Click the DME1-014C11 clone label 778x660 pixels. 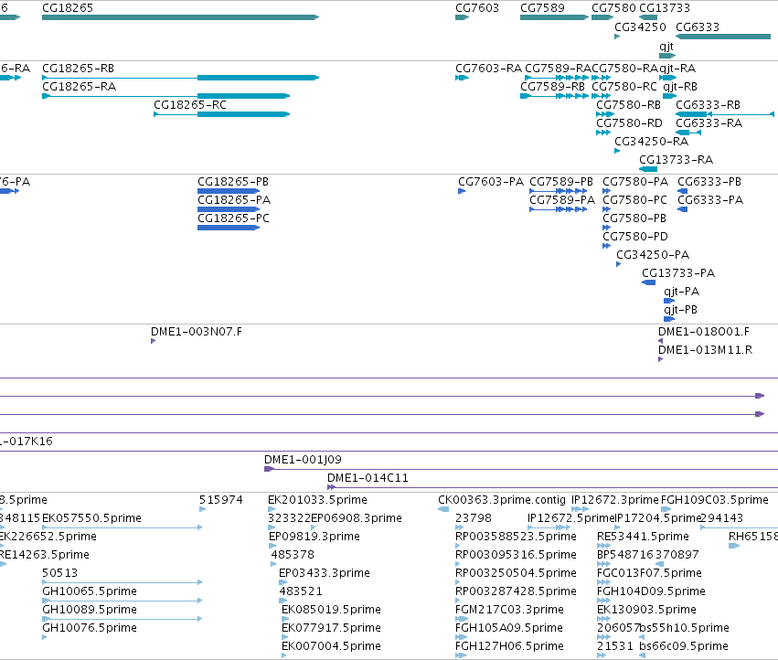368,478
